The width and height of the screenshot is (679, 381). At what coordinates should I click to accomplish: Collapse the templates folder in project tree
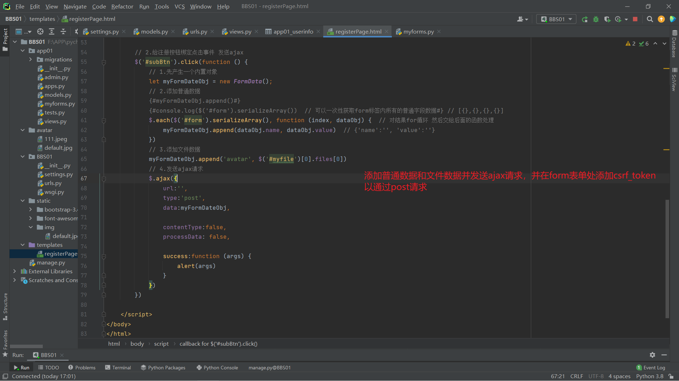[23, 245]
